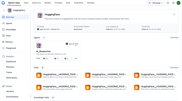Click the Overview sidebar icon
The width and height of the screenshot is (182, 101).
pyautogui.click(x=3, y=17)
